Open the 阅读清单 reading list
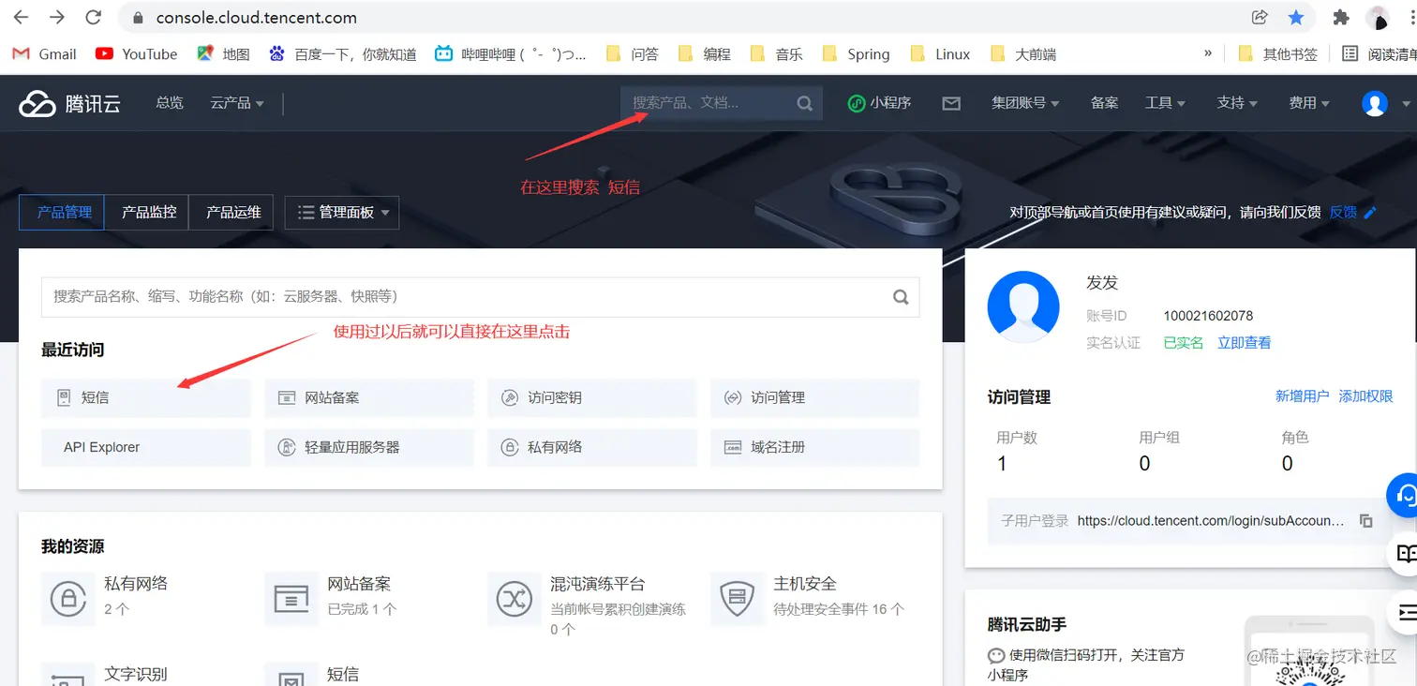Screen dimensions: 1417x686 pos(1379,54)
